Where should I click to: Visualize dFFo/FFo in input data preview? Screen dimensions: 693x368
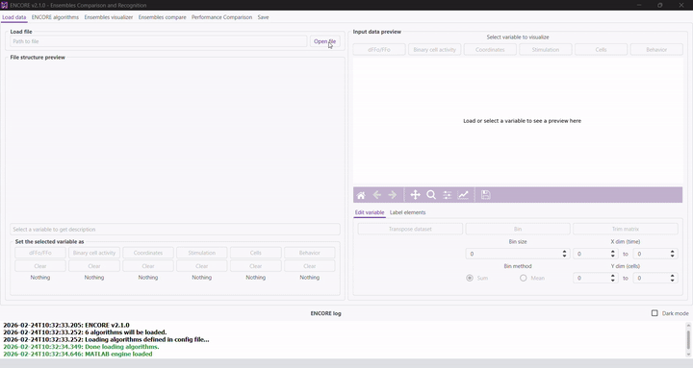[x=379, y=49]
